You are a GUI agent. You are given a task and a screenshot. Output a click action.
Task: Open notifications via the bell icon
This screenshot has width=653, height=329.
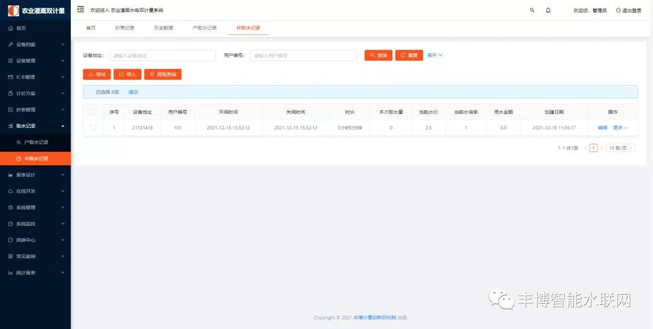pos(548,10)
